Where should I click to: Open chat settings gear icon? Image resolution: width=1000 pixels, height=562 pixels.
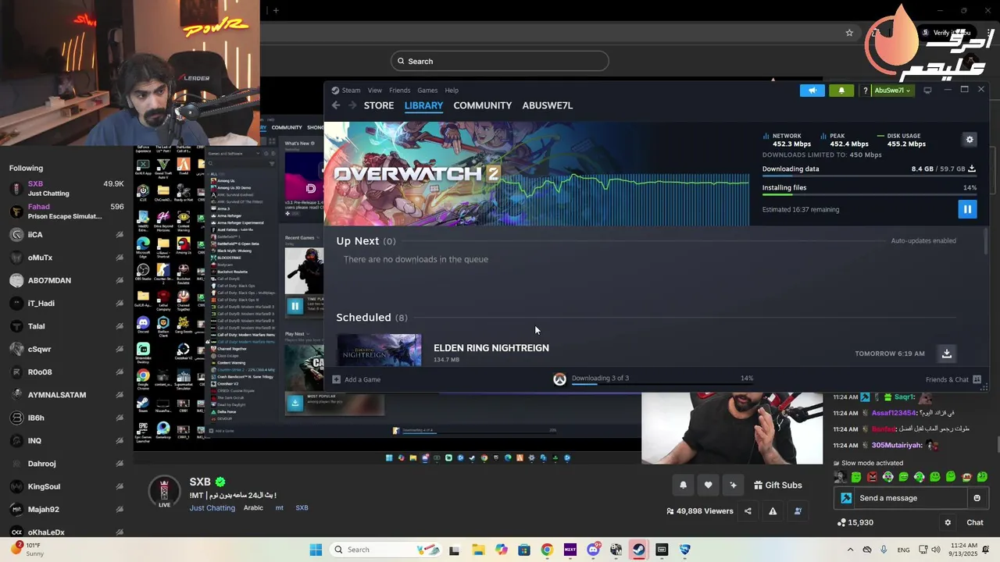[x=948, y=523]
